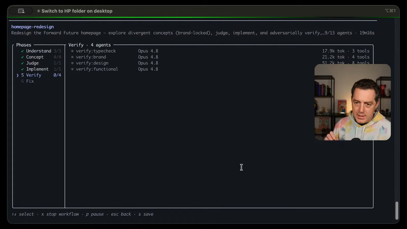The image size is (407, 229).
Task: Select the 'Switch to HP folder on desktop' title
Action: 77,11
